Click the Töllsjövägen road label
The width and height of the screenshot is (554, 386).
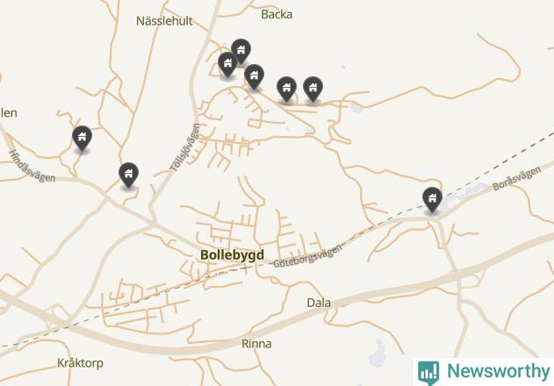pyautogui.click(x=185, y=147)
